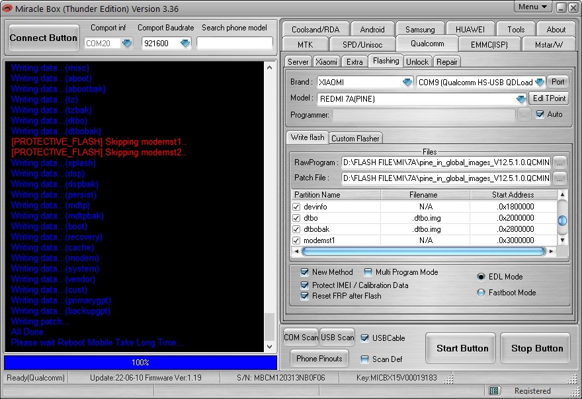This screenshot has width=582, height=399.
Task: Click the log panel scroll-up arrow
Action: coord(269,67)
